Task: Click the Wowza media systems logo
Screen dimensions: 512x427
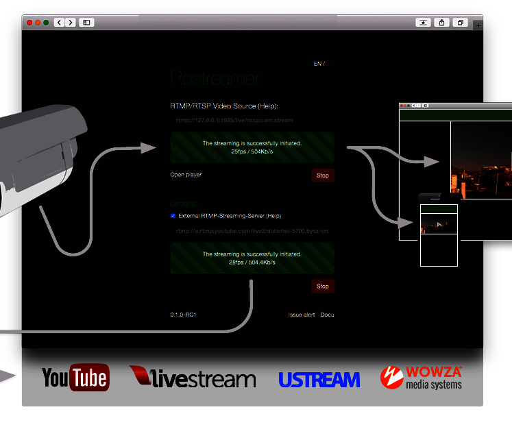Action: (421, 378)
